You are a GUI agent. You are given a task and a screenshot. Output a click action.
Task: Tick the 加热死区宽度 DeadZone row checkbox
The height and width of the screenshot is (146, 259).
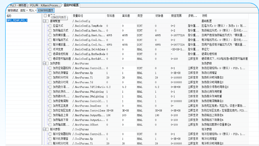coord(50,106)
